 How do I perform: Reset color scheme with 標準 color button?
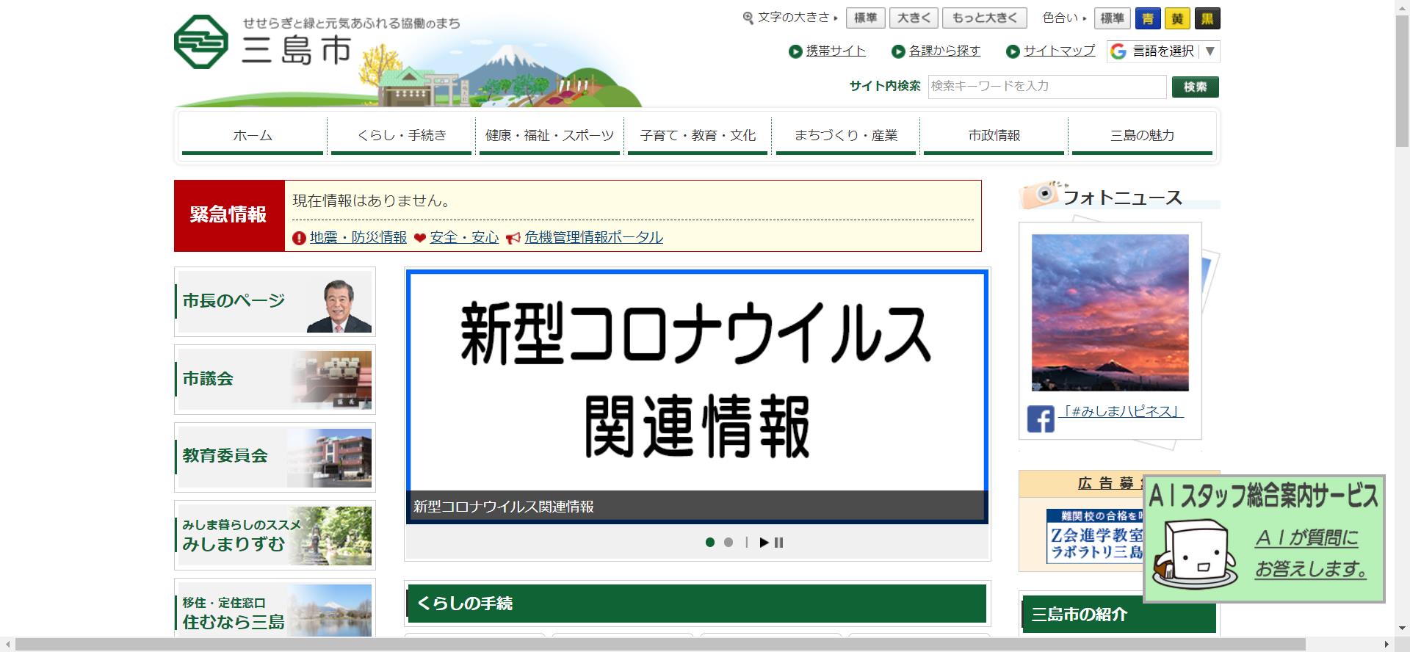(x=1112, y=18)
